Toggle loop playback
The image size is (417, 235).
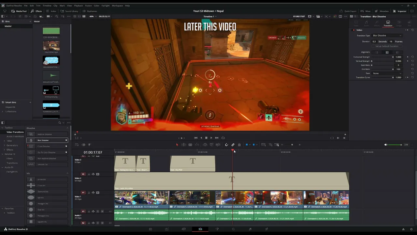(223, 138)
